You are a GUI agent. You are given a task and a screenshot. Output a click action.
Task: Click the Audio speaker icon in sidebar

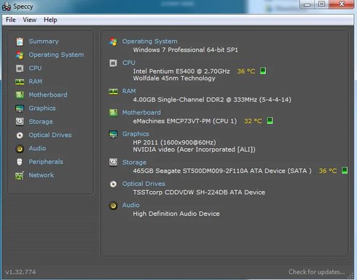[x=20, y=149]
